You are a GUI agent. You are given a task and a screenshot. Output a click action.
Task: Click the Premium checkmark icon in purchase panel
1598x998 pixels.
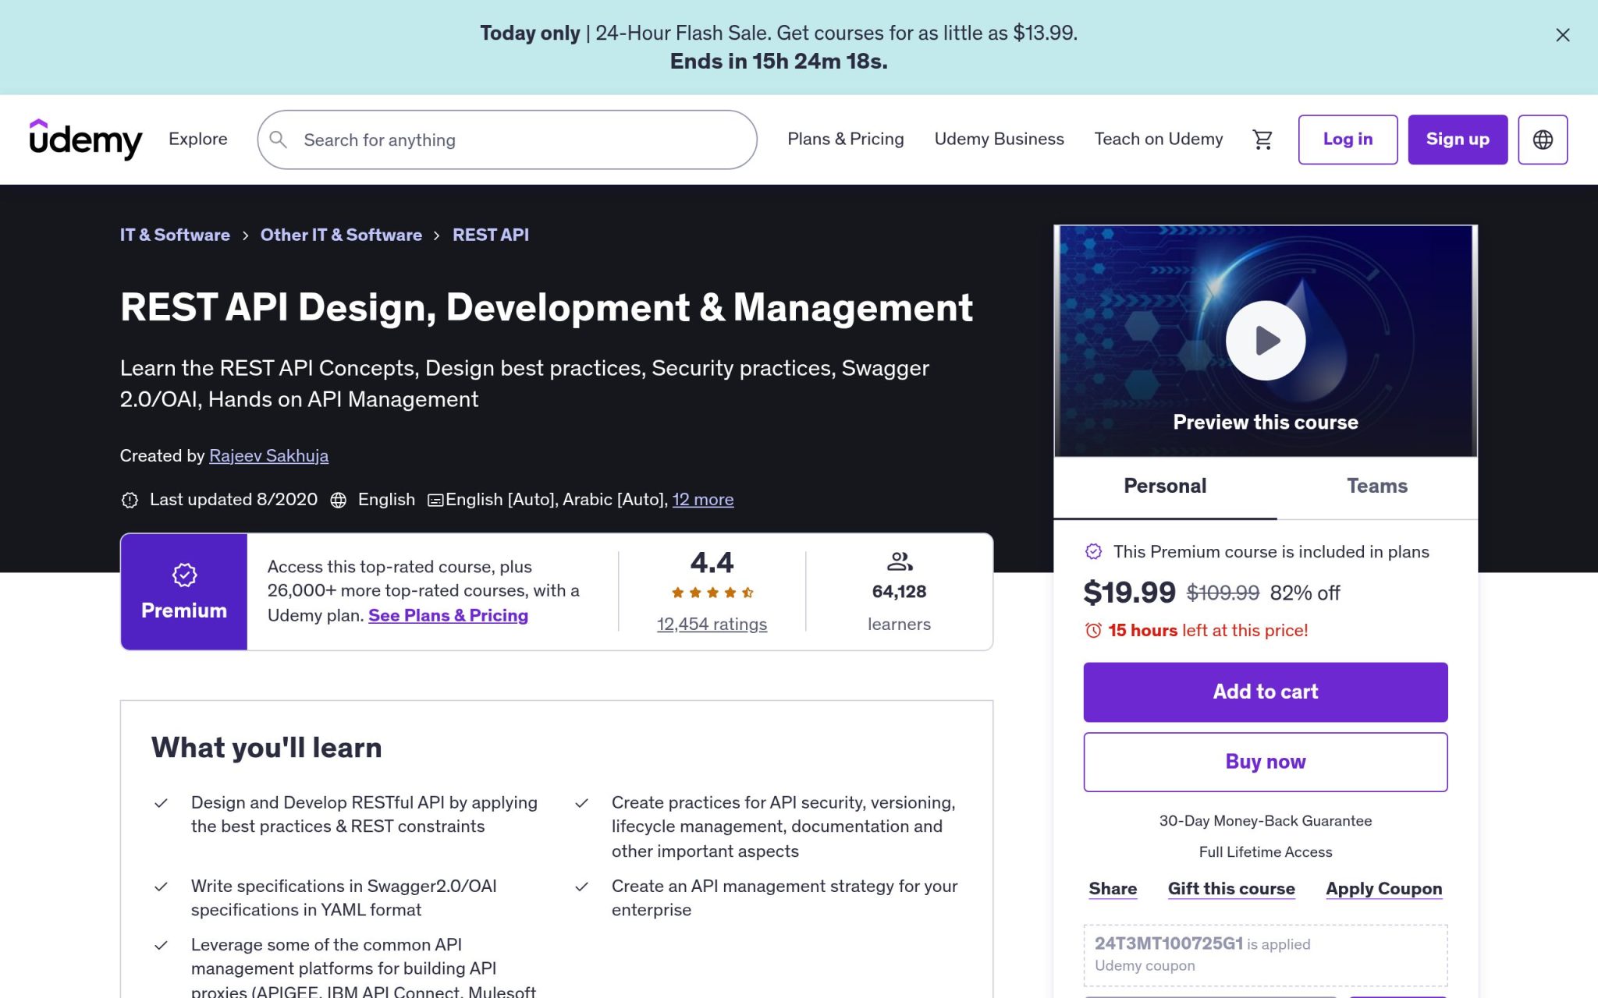pyautogui.click(x=1094, y=552)
